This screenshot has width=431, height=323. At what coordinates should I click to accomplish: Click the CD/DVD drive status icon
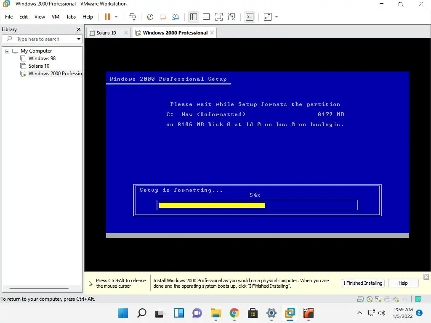point(370,299)
